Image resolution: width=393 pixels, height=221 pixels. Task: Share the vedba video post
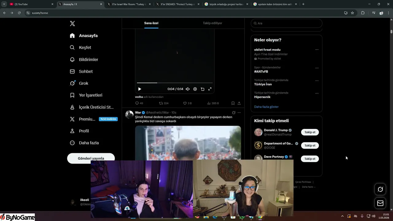tap(239, 103)
